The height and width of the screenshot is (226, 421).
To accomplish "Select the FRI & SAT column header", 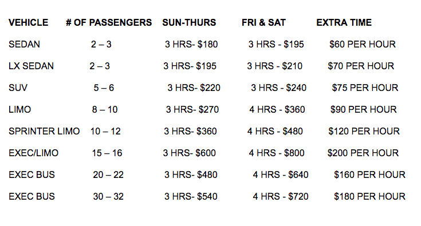I will 263,22.
